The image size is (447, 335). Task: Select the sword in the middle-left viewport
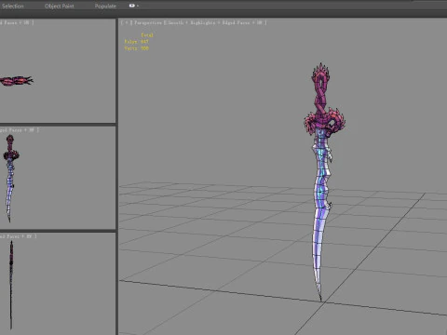click(10, 179)
